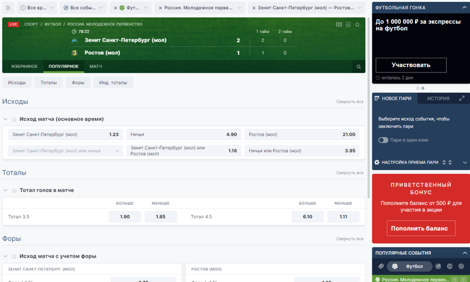Favorite the 'Тотал голов в матче' star
Viewport: 470px width, 282px height.
pos(14,190)
